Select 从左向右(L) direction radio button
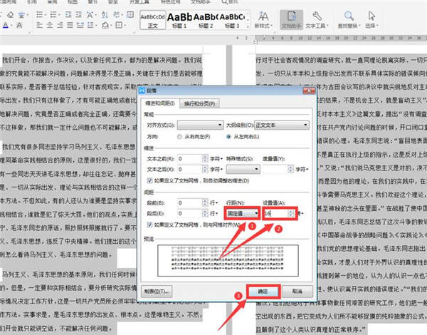 pyautogui.click(x=228, y=136)
